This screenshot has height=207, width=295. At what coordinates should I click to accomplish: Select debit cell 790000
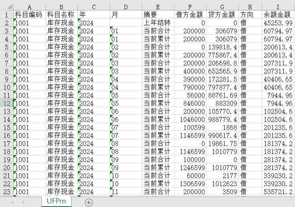click(x=191, y=87)
